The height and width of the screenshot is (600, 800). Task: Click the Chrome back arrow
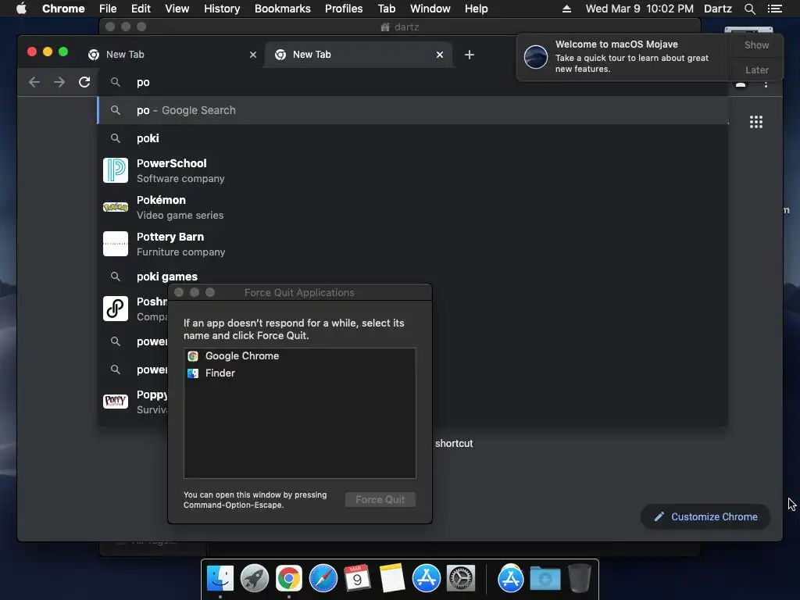tap(34, 82)
